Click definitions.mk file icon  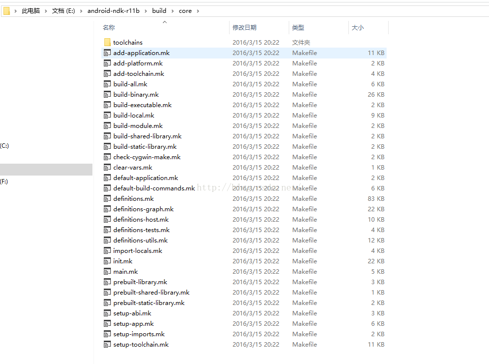(107, 199)
